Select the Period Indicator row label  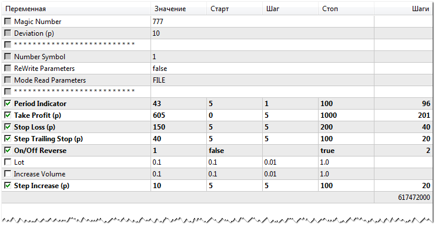click(x=40, y=104)
